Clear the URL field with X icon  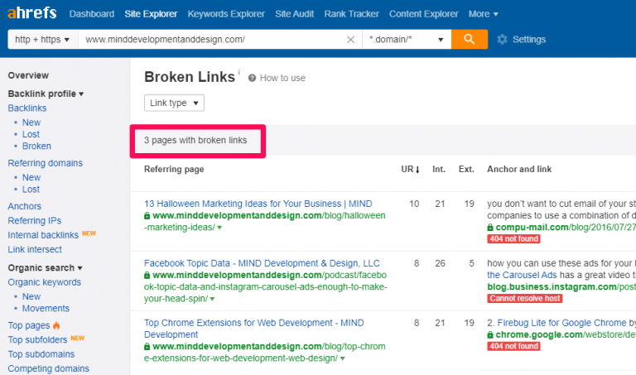350,40
